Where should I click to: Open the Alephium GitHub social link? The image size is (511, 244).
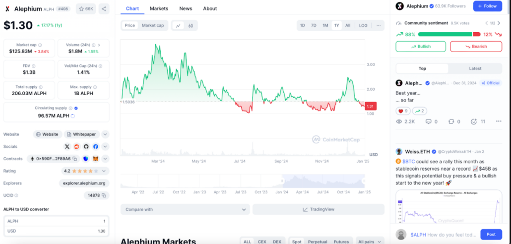(86, 147)
